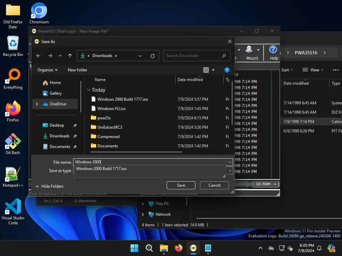Open Windows Start menu
The width and height of the screenshot is (342, 256).
click(134, 248)
